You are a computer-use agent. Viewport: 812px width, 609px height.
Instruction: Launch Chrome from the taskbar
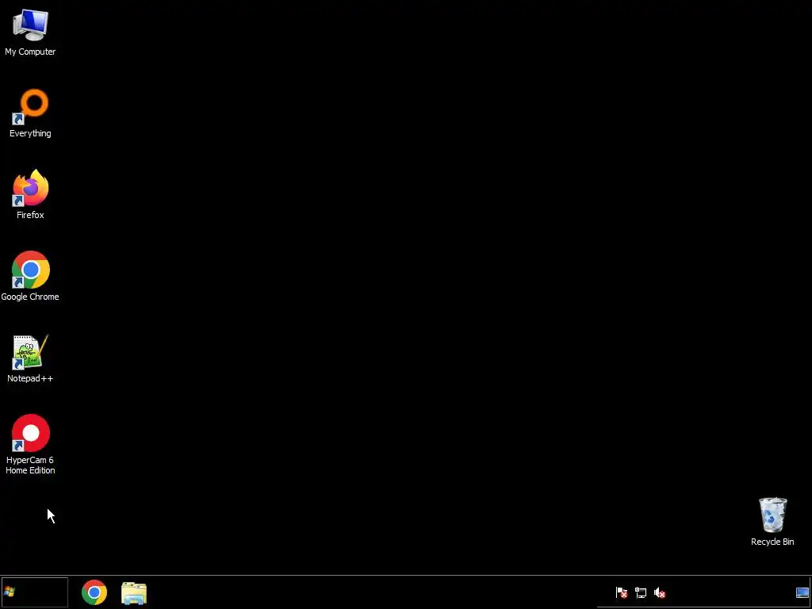pos(94,592)
